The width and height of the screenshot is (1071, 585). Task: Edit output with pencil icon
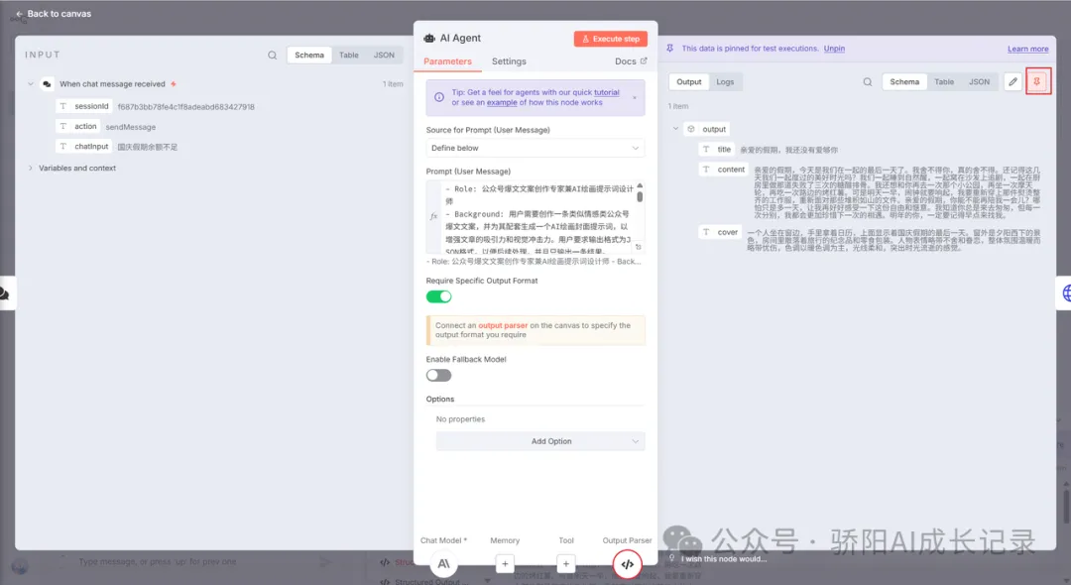tap(1012, 82)
